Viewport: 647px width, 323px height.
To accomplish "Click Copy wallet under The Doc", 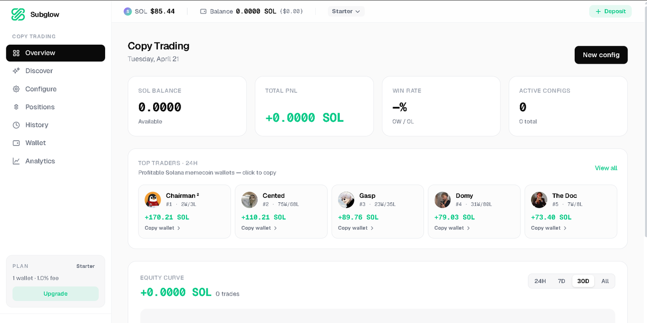I will click(x=549, y=228).
